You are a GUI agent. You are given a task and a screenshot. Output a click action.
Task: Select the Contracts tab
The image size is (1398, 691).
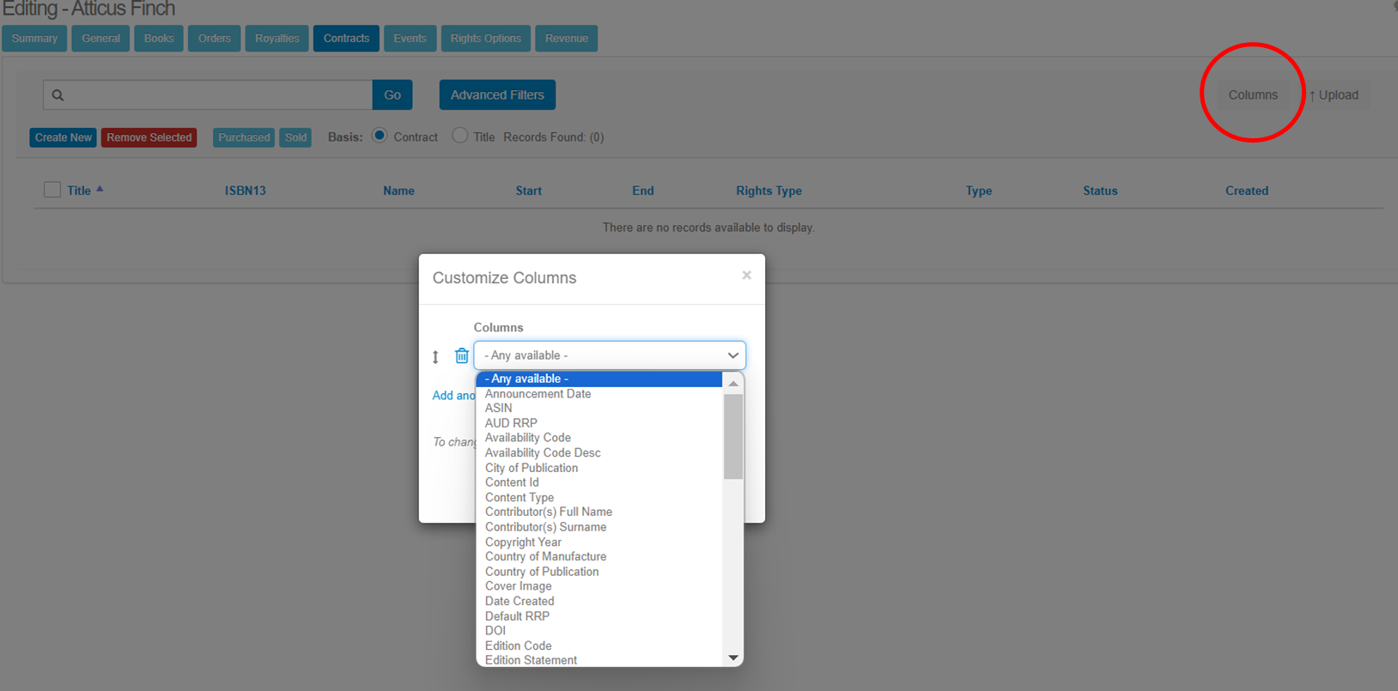(346, 39)
